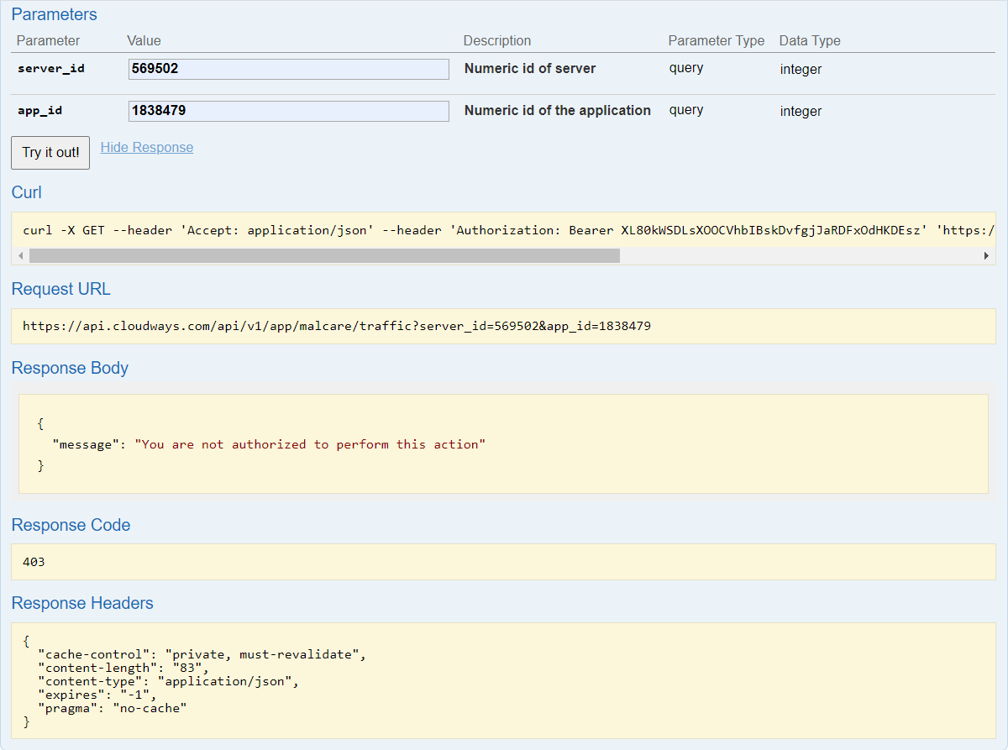Click the server_id value input field
This screenshot has width=1008, height=750.
pyautogui.click(x=288, y=69)
